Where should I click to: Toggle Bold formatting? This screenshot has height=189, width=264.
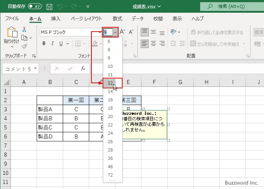[44, 44]
